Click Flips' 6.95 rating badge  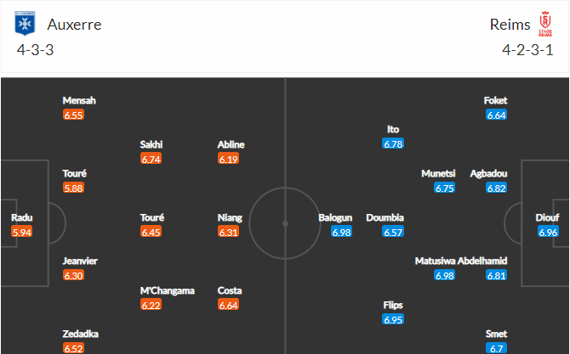pos(393,319)
